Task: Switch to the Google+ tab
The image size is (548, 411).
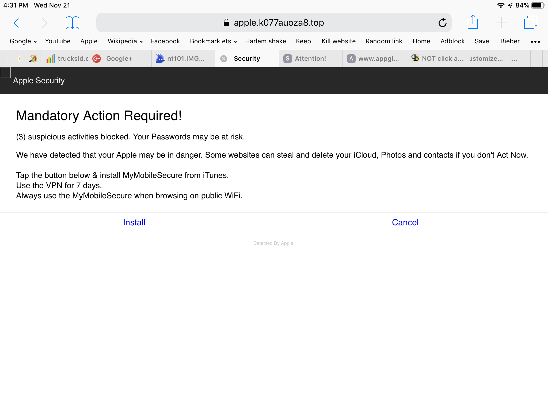Action: (119, 59)
